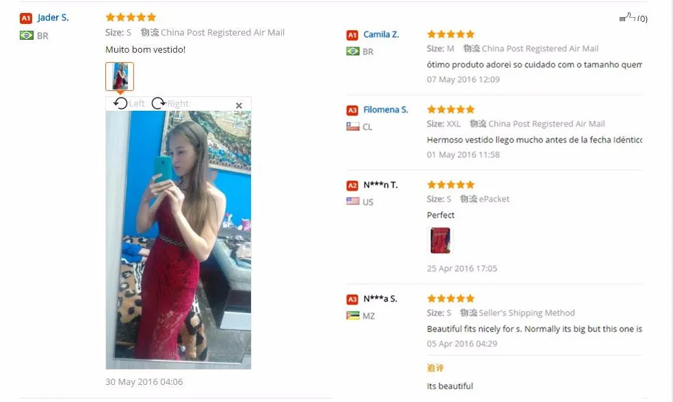Screen dimensions: 673x402
Task: Click the large enlarged dress photo
Action: coord(179,240)
